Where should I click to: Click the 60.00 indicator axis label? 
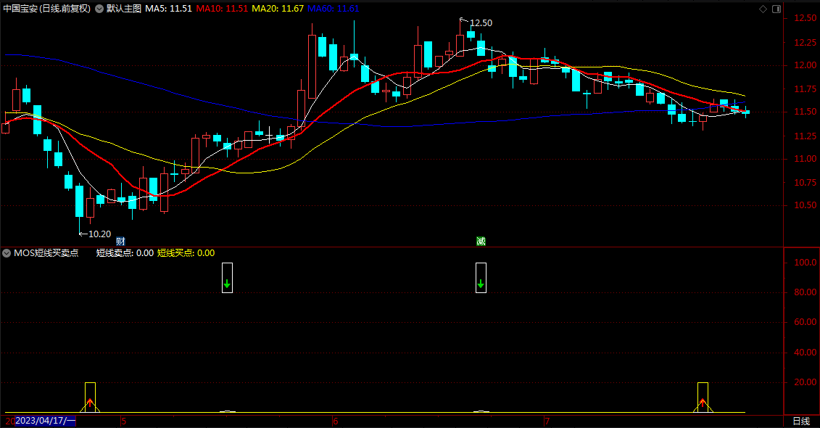[x=805, y=322]
